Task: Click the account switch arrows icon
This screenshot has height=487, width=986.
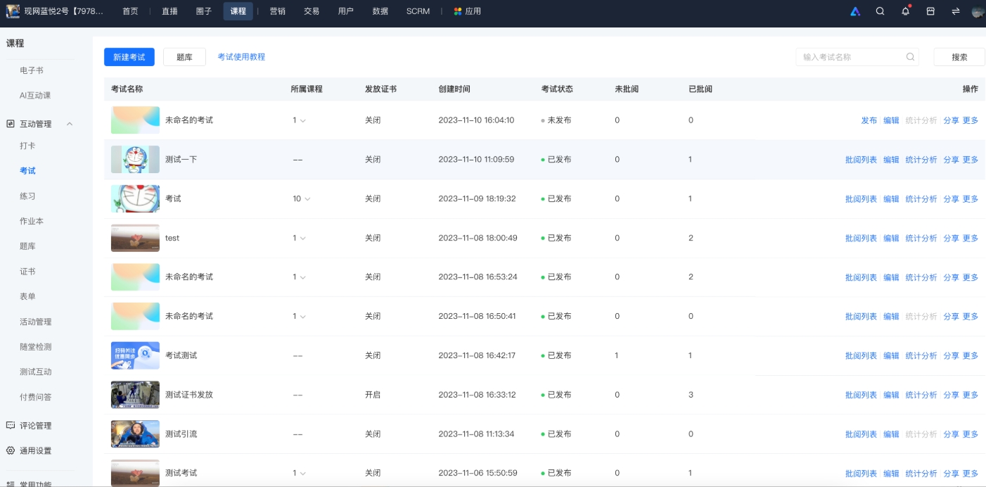Action: (956, 11)
